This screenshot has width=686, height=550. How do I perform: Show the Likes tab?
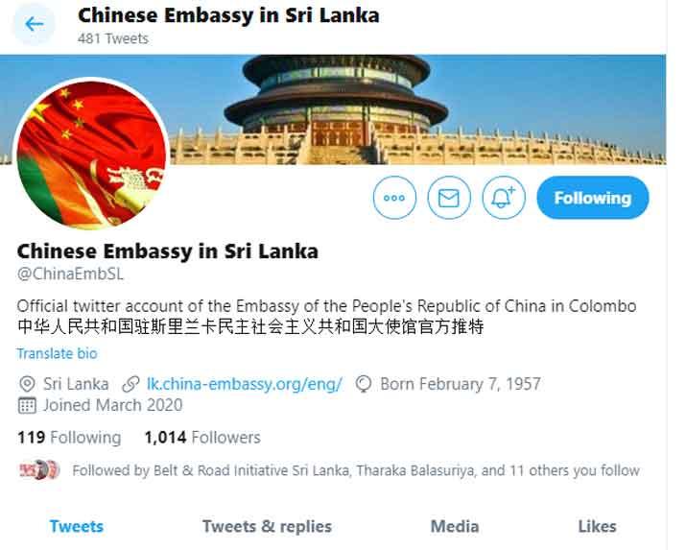[597, 526]
